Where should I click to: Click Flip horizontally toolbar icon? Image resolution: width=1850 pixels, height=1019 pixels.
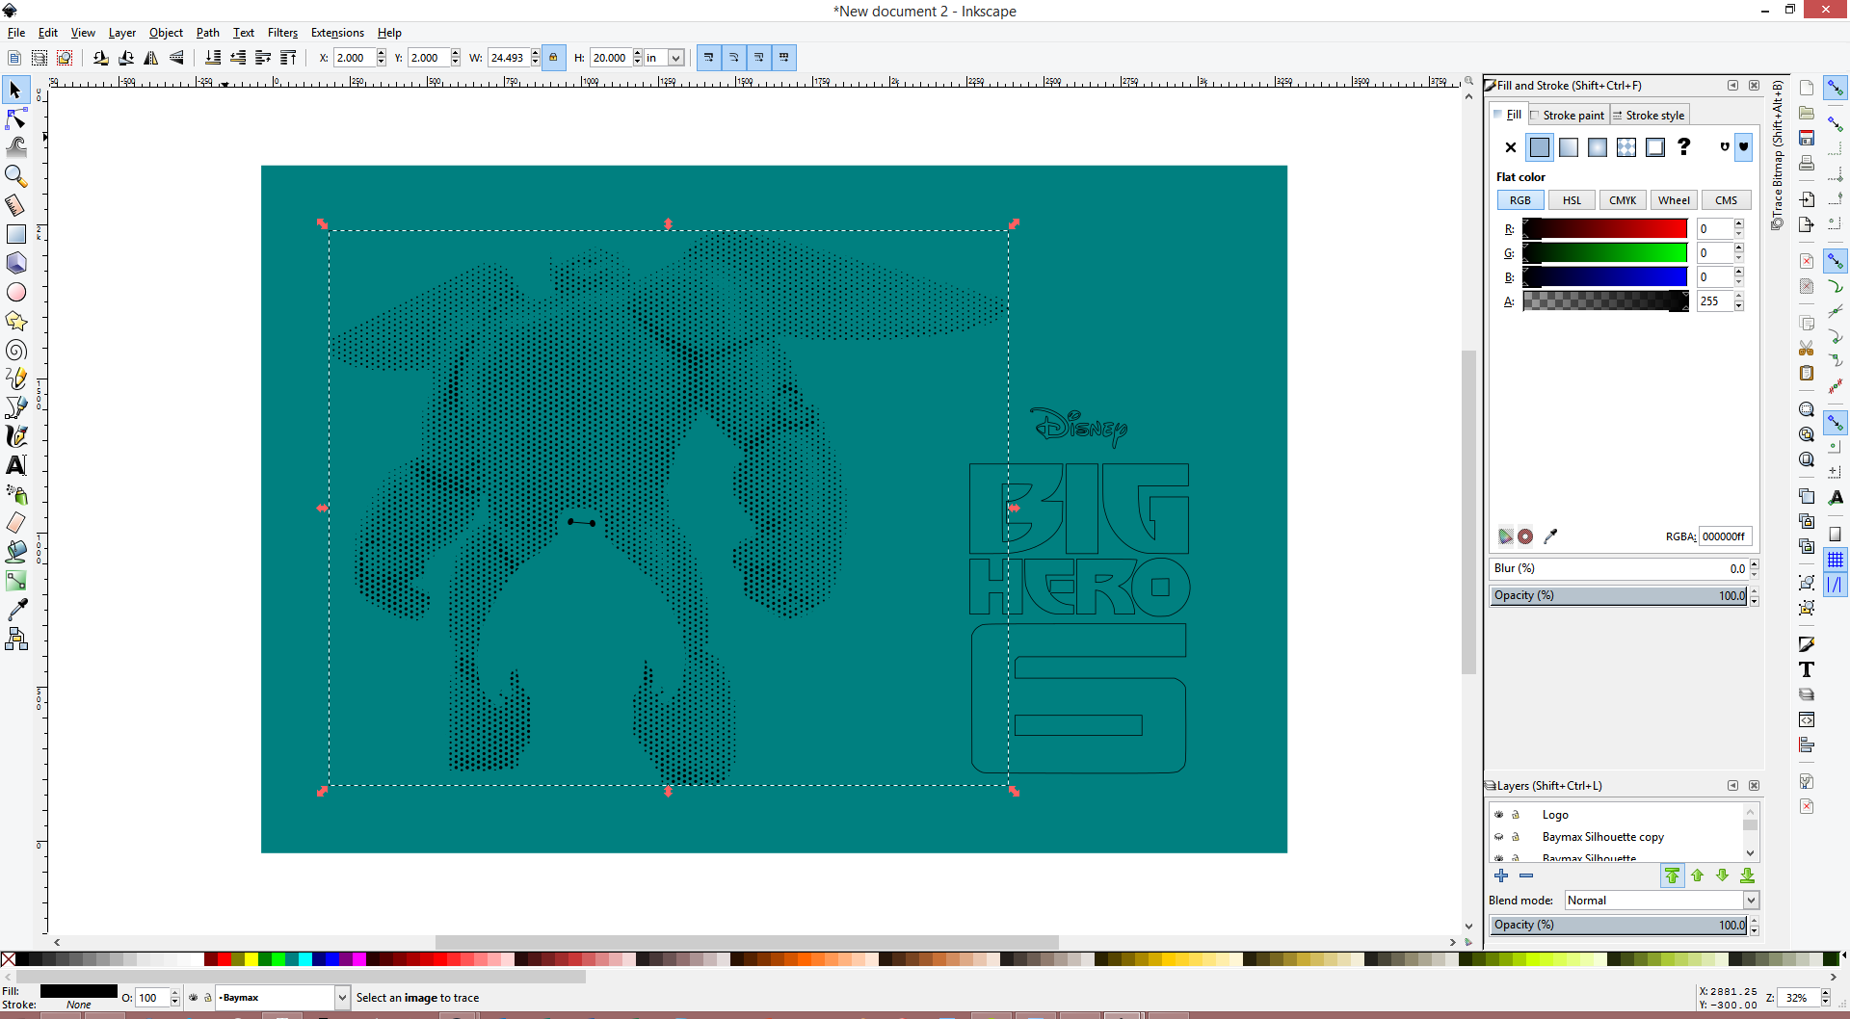[151, 58]
